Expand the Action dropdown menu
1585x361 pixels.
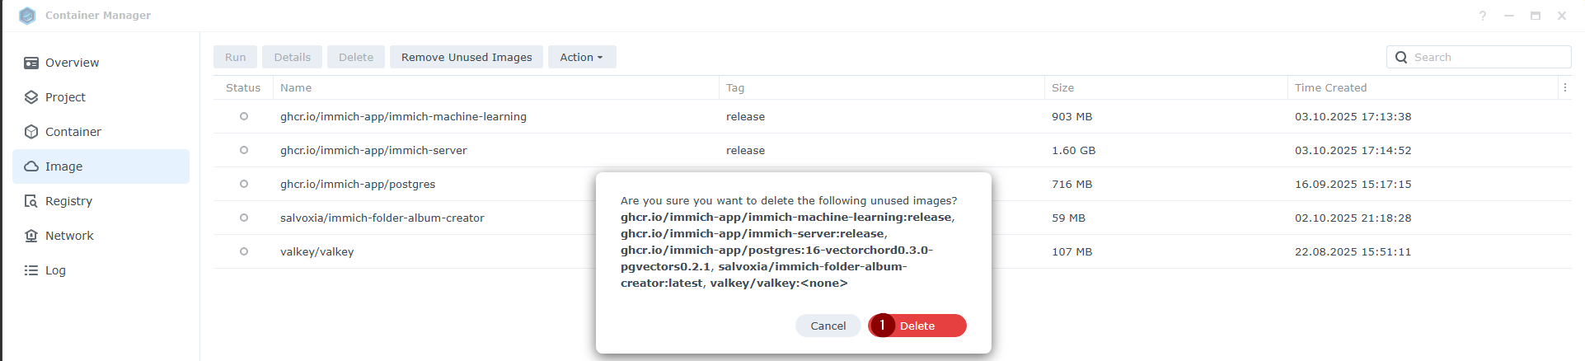[x=581, y=57]
